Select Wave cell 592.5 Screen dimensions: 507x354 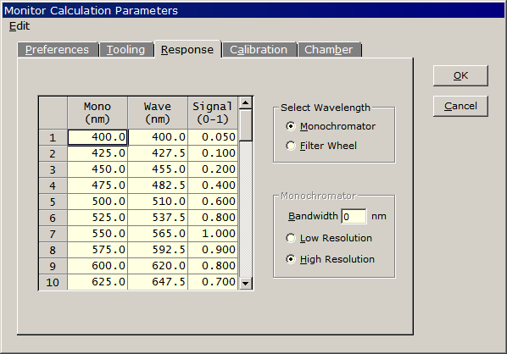[x=158, y=250]
